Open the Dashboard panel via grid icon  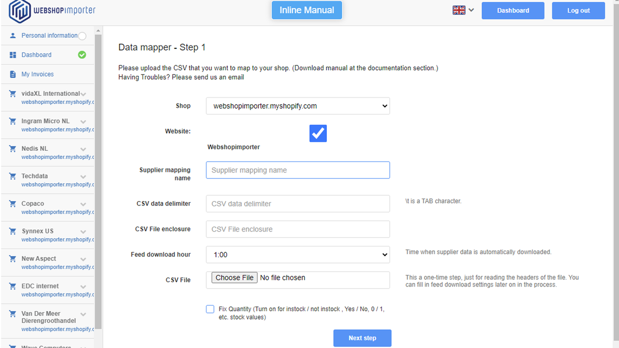13,55
